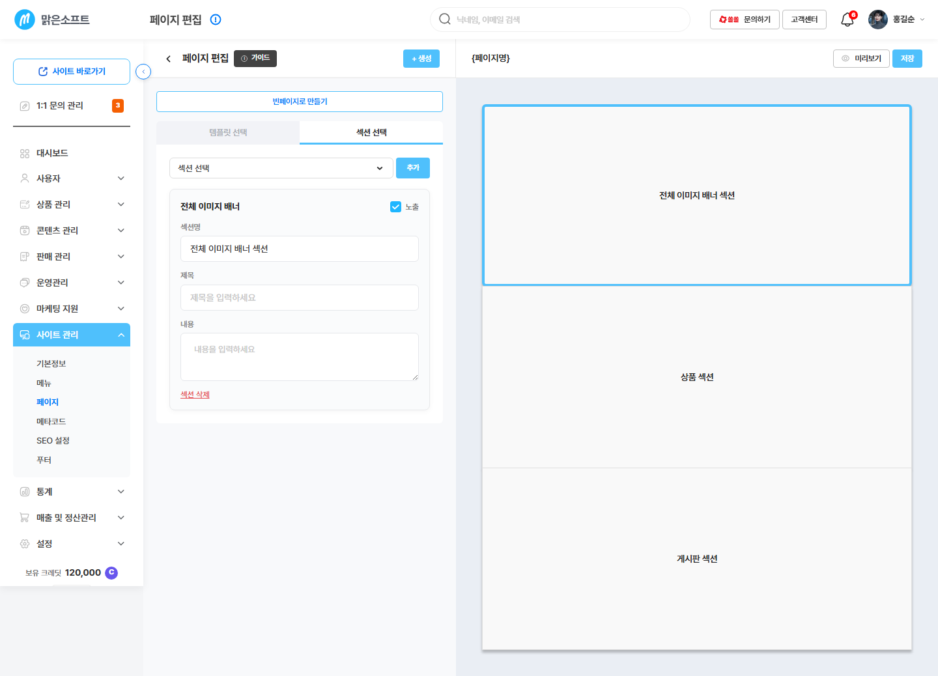Click the 사이트 관리 icon
The width and height of the screenshot is (938, 676).
[x=25, y=335]
